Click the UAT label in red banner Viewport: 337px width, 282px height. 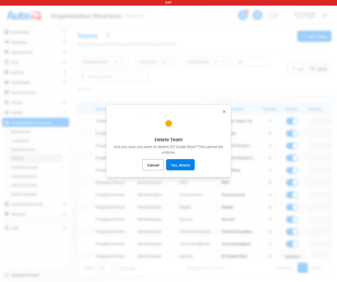point(168,3)
